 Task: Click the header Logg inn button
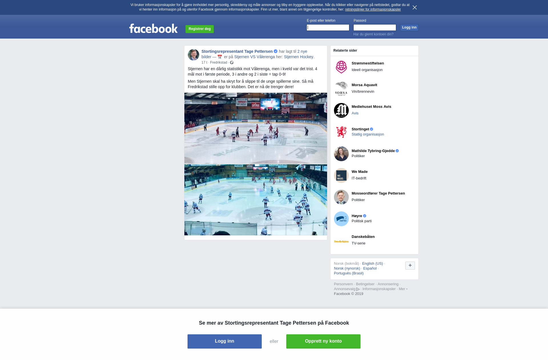point(409,28)
